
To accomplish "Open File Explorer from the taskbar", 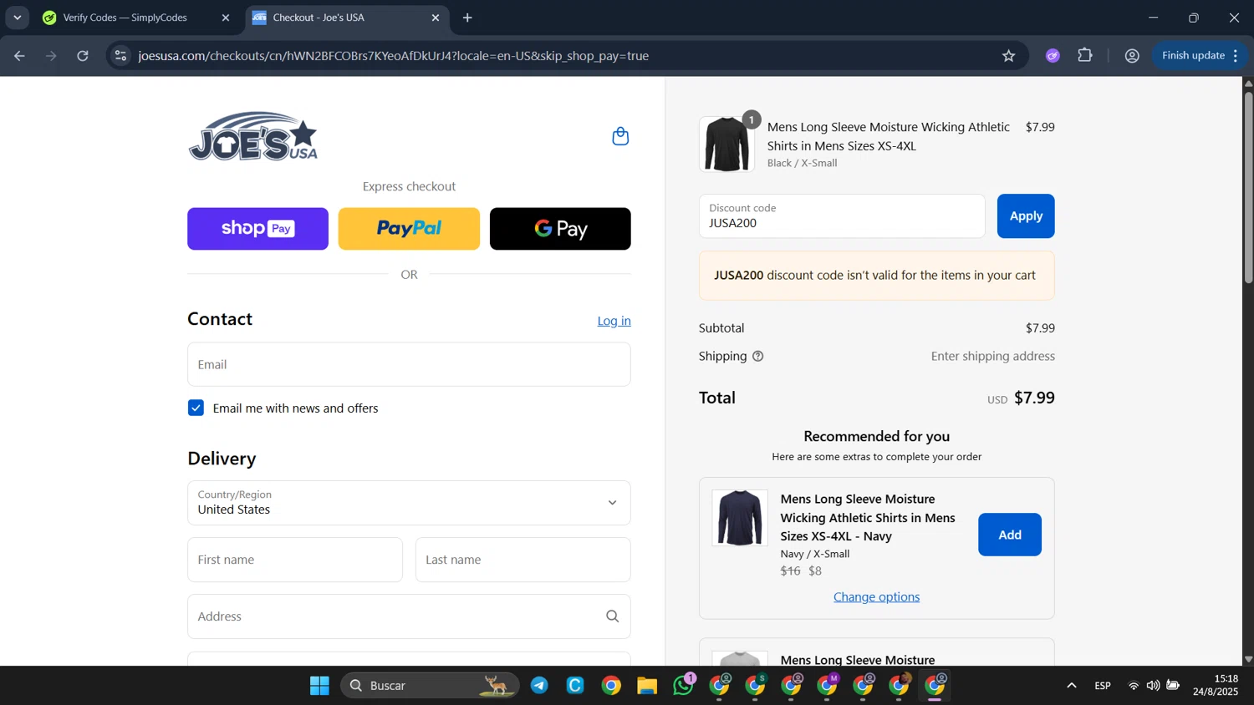I will (647, 686).
